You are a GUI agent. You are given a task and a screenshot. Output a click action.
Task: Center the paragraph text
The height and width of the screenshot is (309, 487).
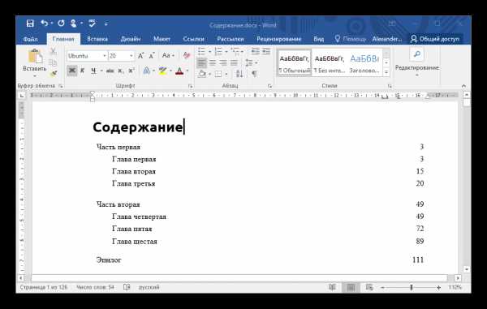tap(213, 62)
